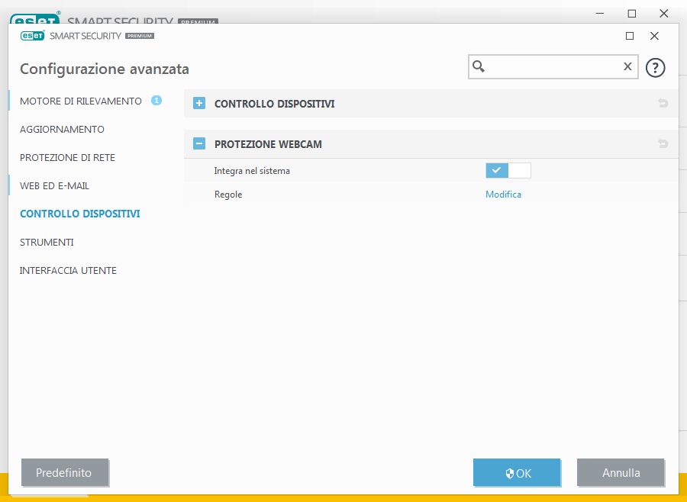Maximize the Configurazione avanzata dialog
Screen dimensions: 687x502
[630, 36]
